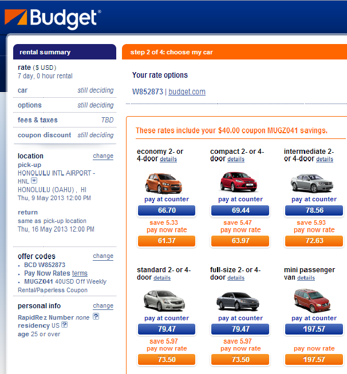Select full-size pay at counter 79.47
The height and width of the screenshot is (374, 347).
pos(240,329)
